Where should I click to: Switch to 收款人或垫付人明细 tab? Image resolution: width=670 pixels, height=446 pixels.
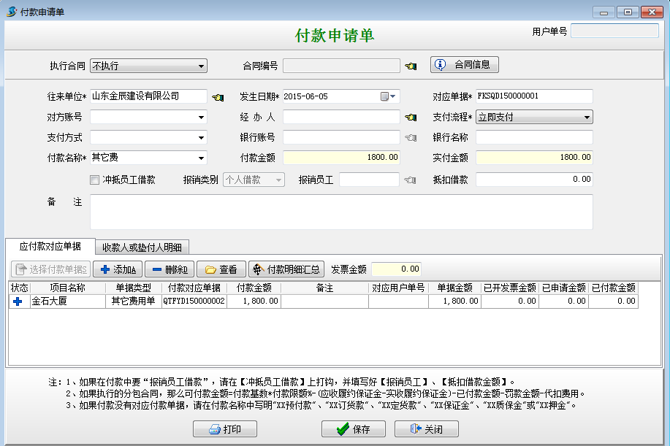142,247
